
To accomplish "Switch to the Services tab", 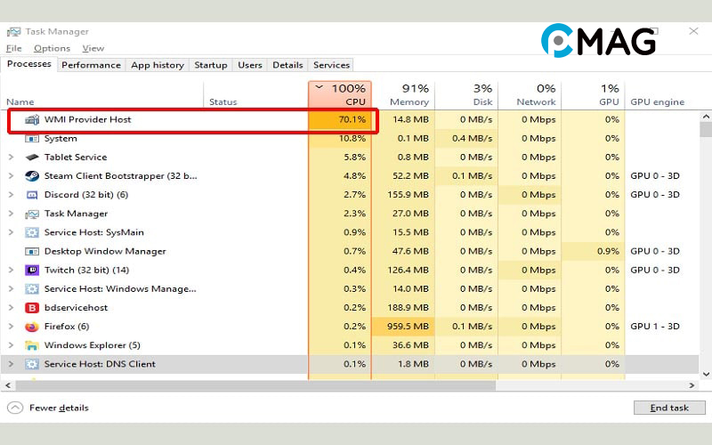I will pos(331,65).
